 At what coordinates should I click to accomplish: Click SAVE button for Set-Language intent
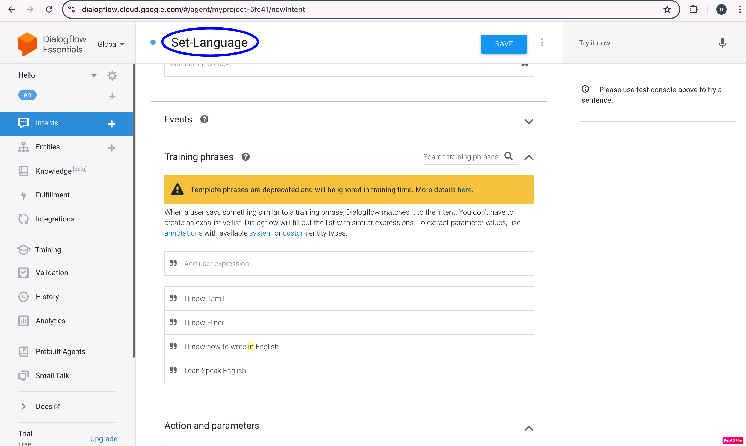504,44
